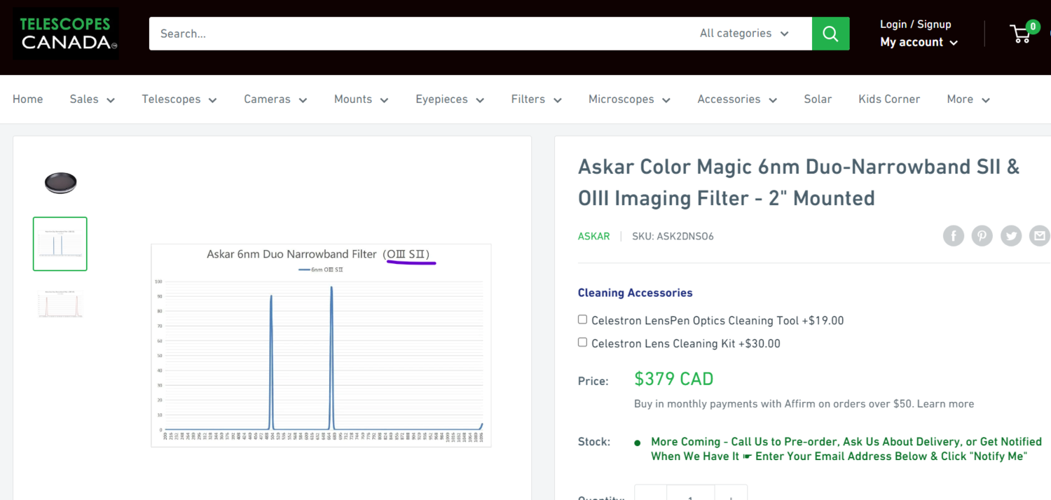The height and width of the screenshot is (500, 1051).
Task: Share product on Twitter icon
Action: [x=1010, y=236]
